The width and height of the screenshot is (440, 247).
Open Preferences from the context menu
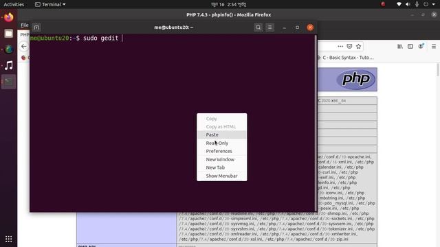221,151
